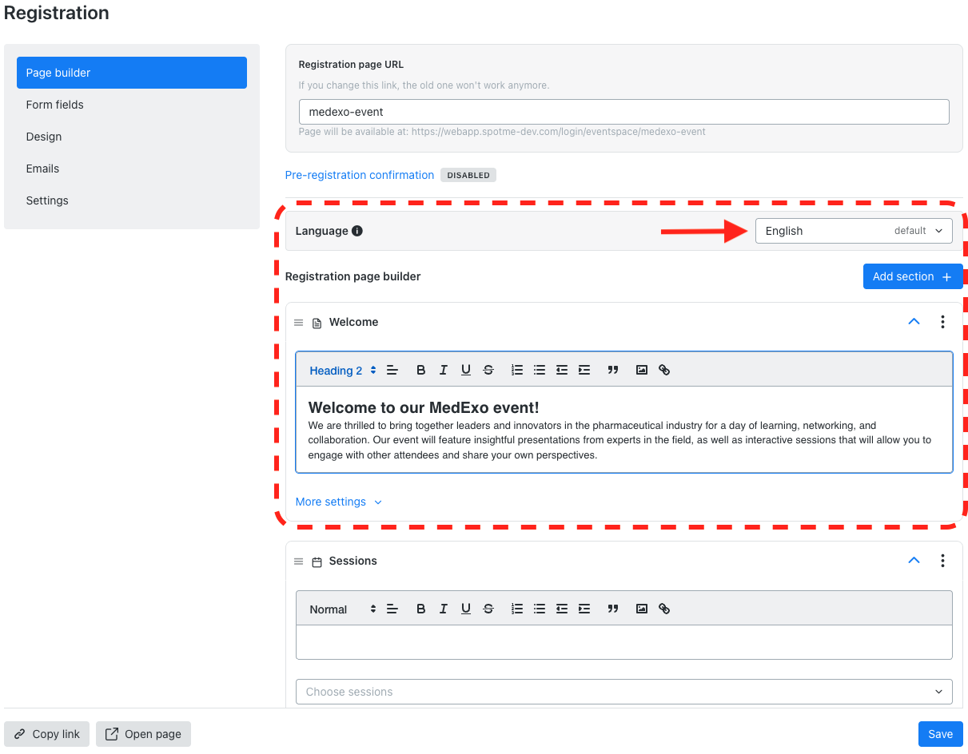
Task: Click indent icon in Sessions editor
Action: (x=584, y=609)
